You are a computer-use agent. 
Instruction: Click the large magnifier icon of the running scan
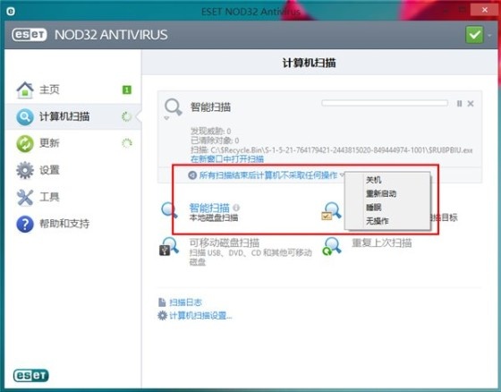(173, 107)
